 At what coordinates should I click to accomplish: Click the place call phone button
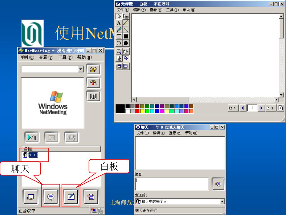point(93,69)
